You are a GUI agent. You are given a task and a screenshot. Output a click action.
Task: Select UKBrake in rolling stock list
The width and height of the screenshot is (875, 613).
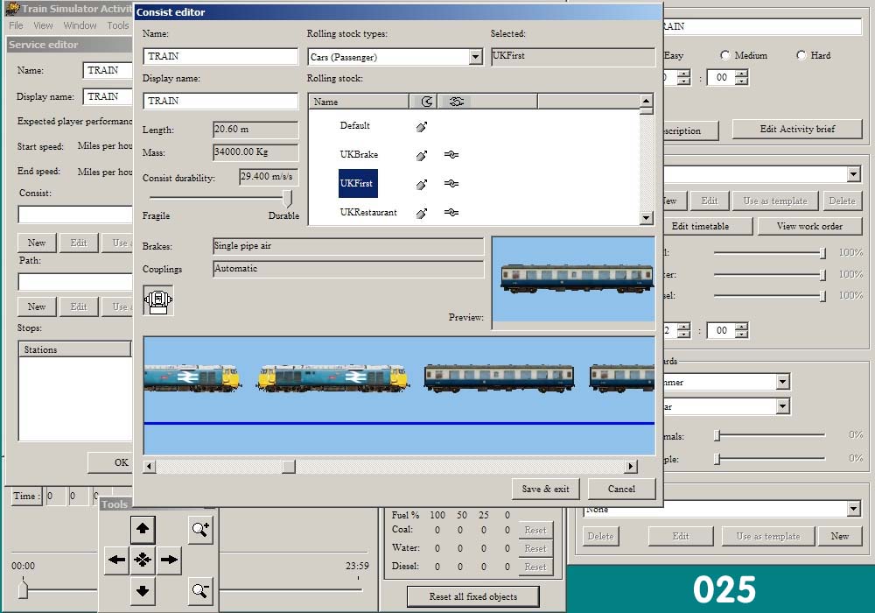click(x=359, y=154)
